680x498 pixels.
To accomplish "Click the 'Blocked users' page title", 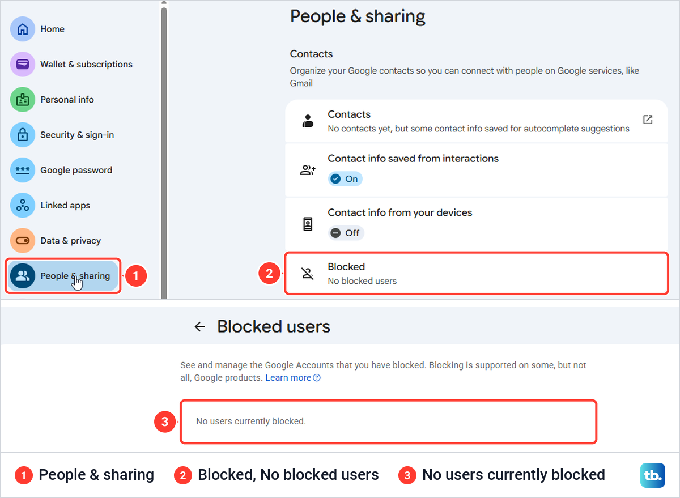I will tap(274, 326).
